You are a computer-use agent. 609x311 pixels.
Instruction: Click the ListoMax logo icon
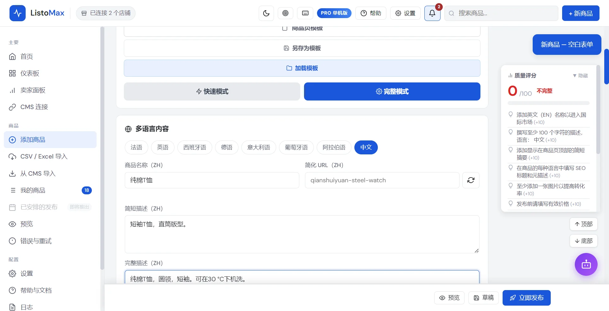(x=17, y=13)
